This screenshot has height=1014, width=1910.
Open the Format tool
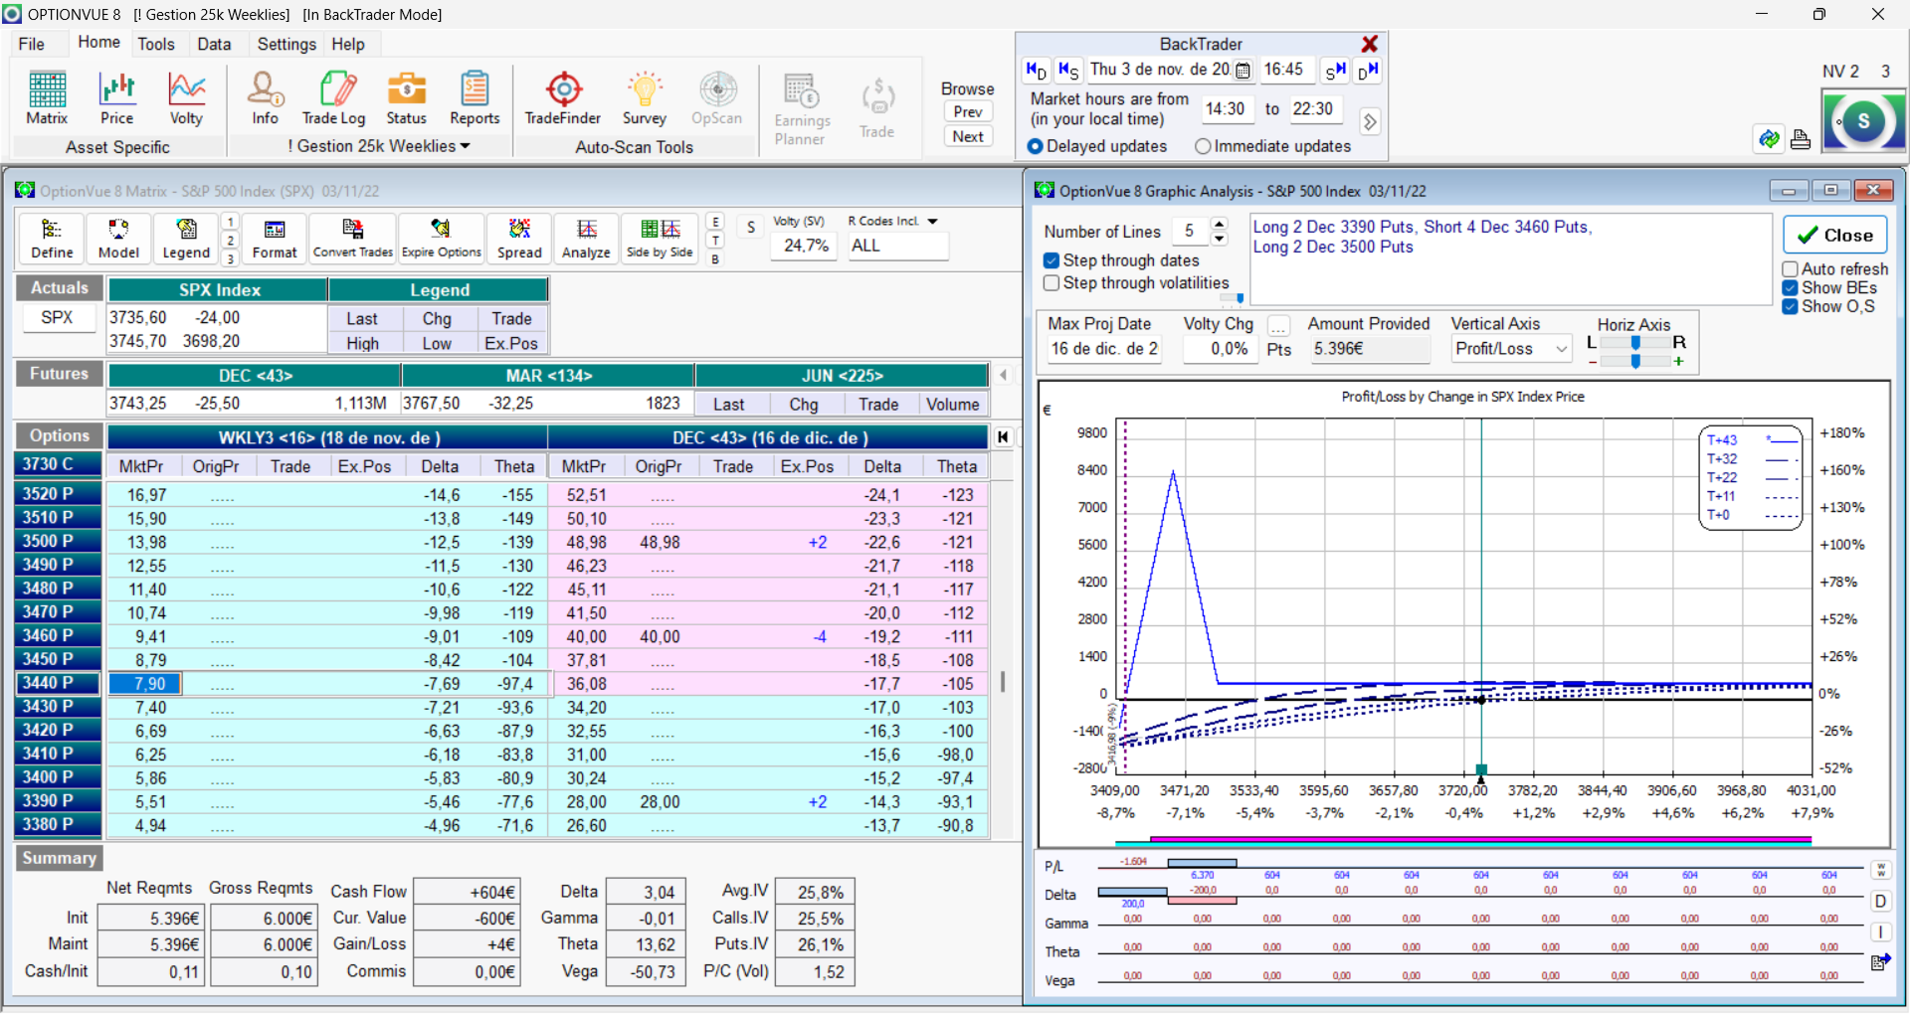pyautogui.click(x=274, y=239)
